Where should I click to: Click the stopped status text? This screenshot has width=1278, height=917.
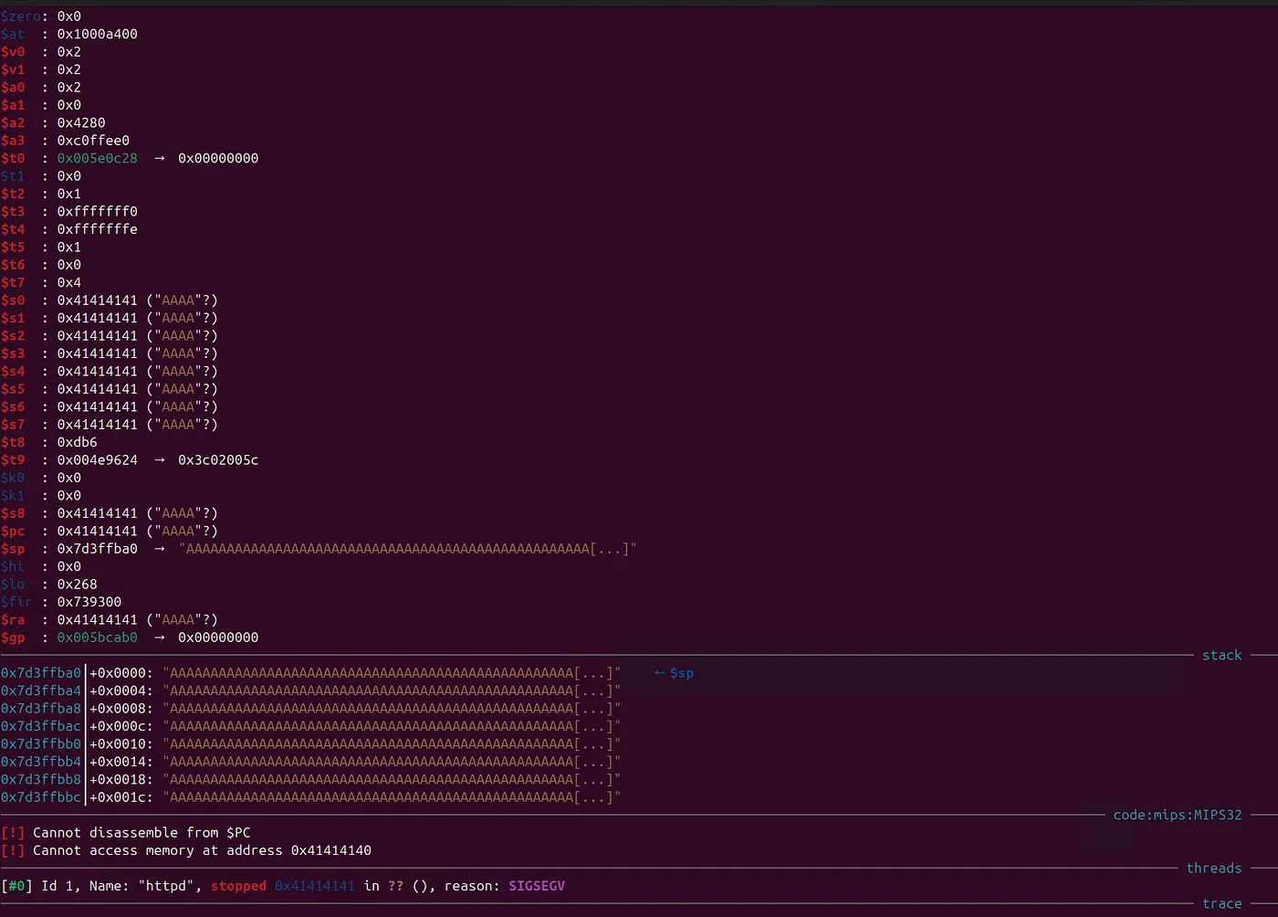point(238,886)
